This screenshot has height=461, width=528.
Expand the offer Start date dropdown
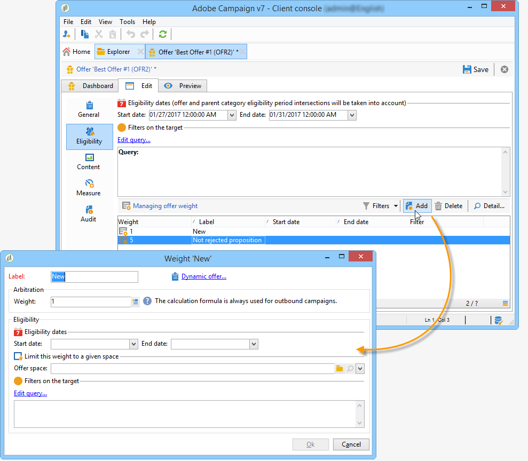[232, 115]
